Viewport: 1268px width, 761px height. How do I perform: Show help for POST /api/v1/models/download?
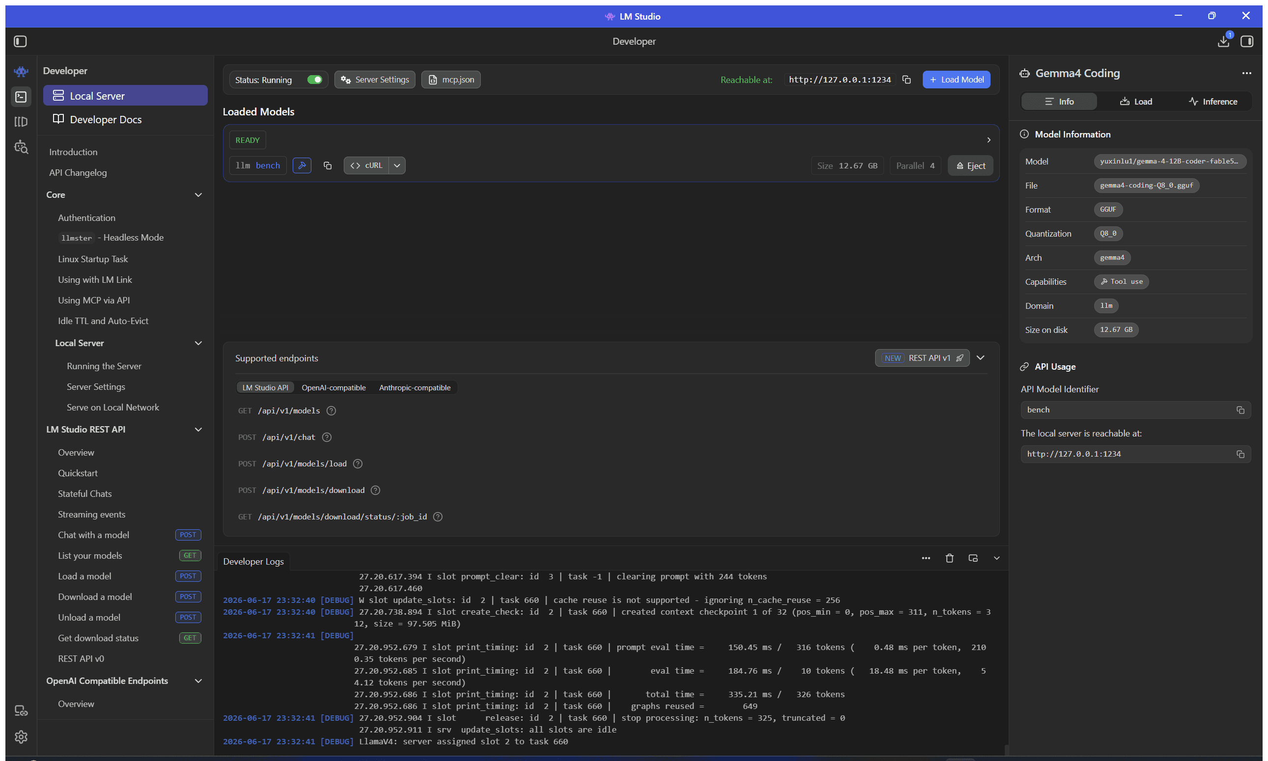tap(376, 490)
